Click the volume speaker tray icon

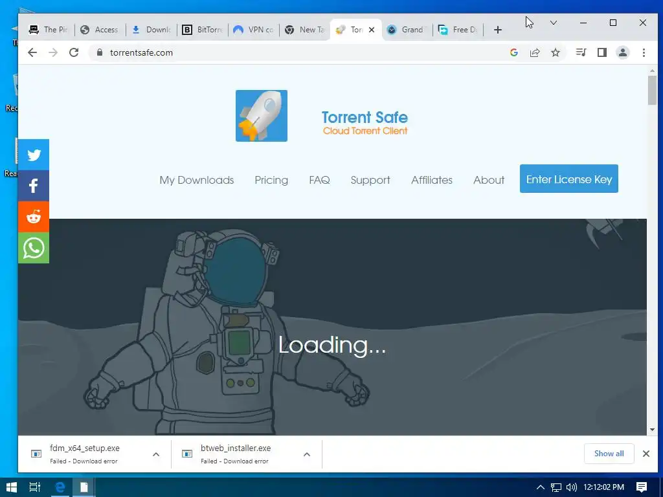[x=571, y=487]
